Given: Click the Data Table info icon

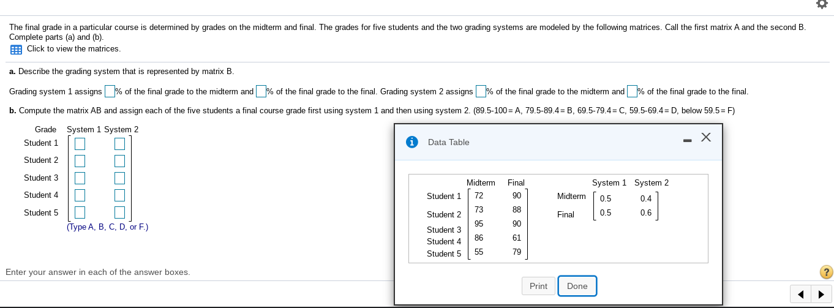Looking at the screenshot, I should (413, 142).
